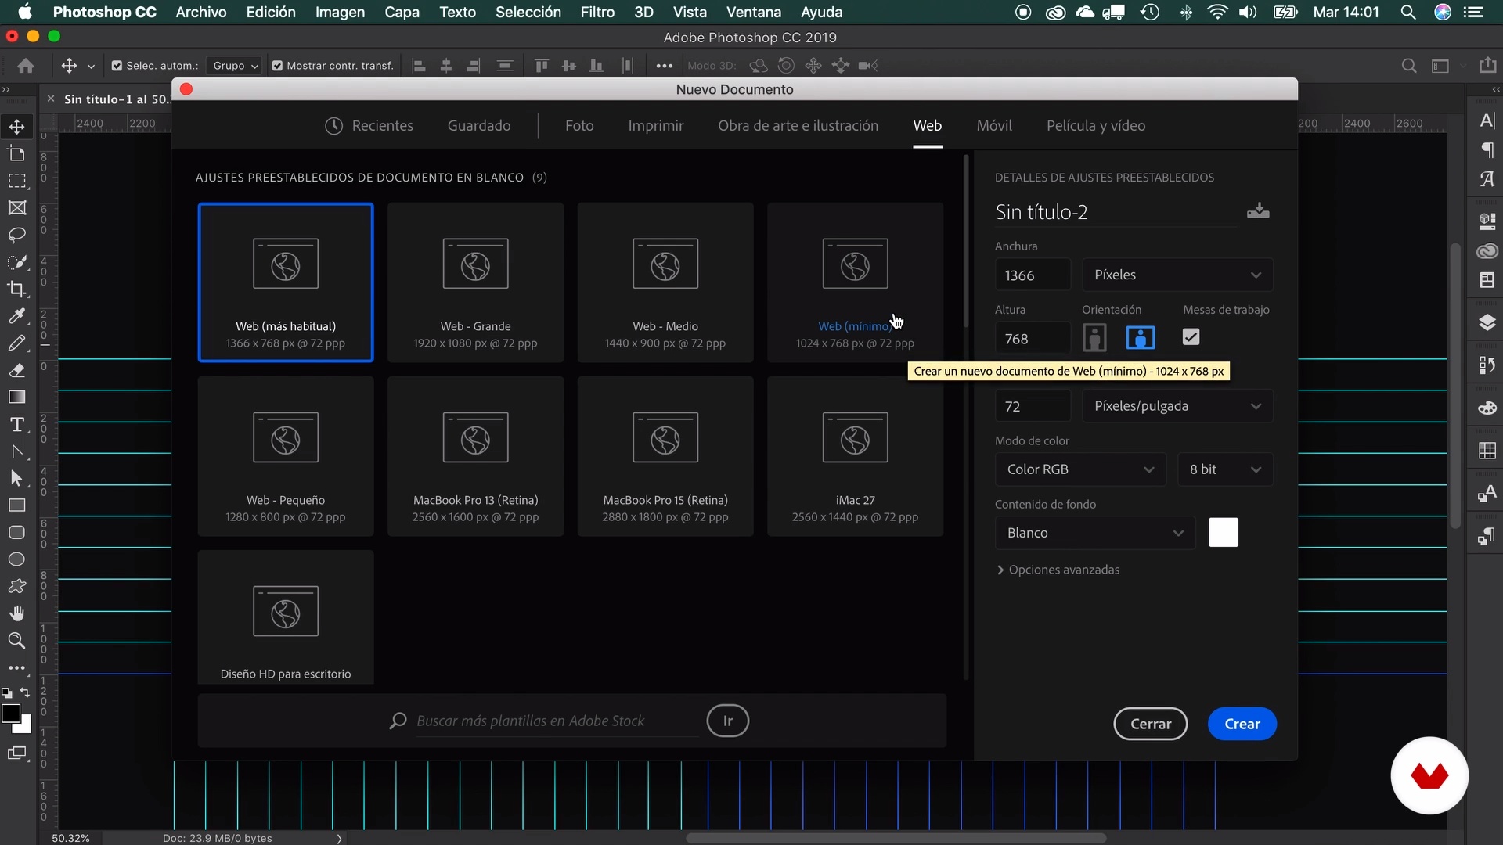Open the Color RGB mode dropdown
Viewport: 1503px width, 845px height.
tap(1080, 469)
